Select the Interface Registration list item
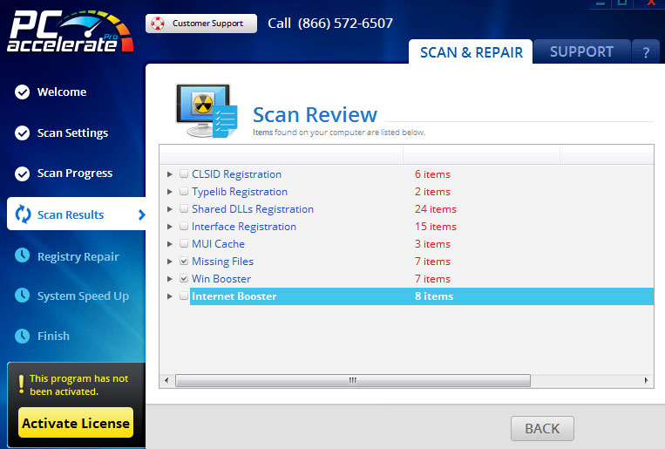This screenshot has width=665, height=449. (x=244, y=227)
